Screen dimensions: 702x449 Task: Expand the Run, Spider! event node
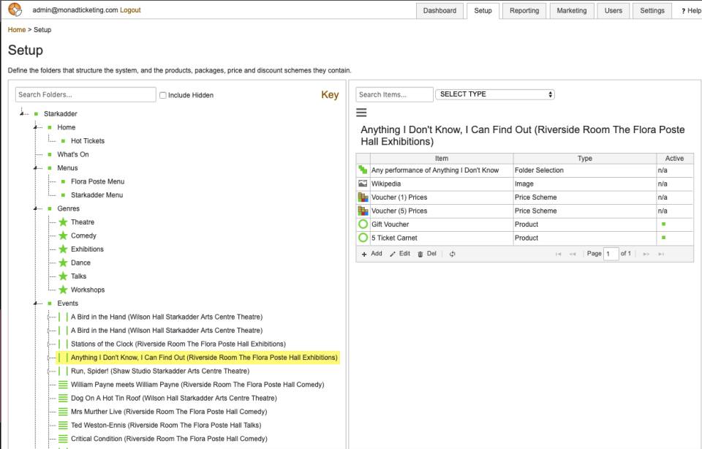pyautogui.click(x=49, y=371)
